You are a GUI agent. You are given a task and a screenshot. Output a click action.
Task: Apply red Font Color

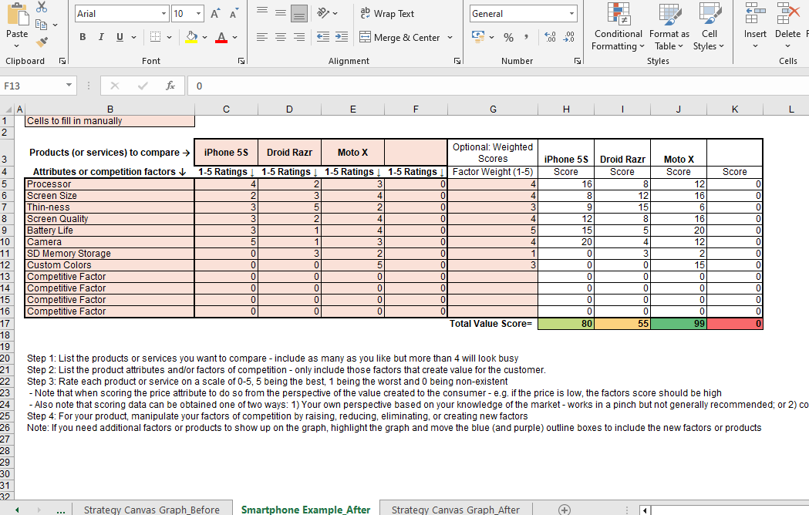pyautogui.click(x=221, y=37)
